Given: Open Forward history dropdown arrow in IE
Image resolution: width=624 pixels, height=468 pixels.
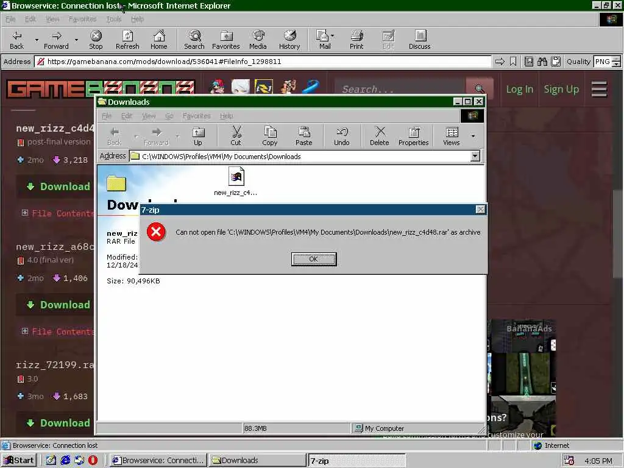Looking at the screenshot, I should (76, 40).
